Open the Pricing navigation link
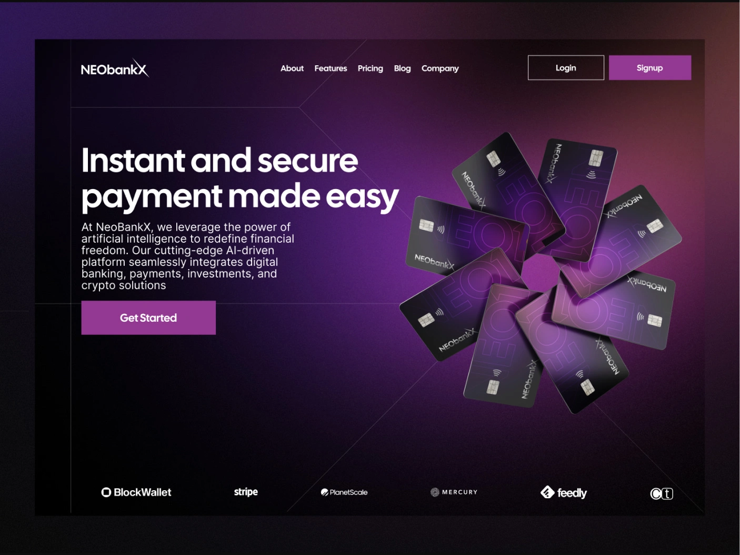Screen dimensions: 740x555 [371, 68]
